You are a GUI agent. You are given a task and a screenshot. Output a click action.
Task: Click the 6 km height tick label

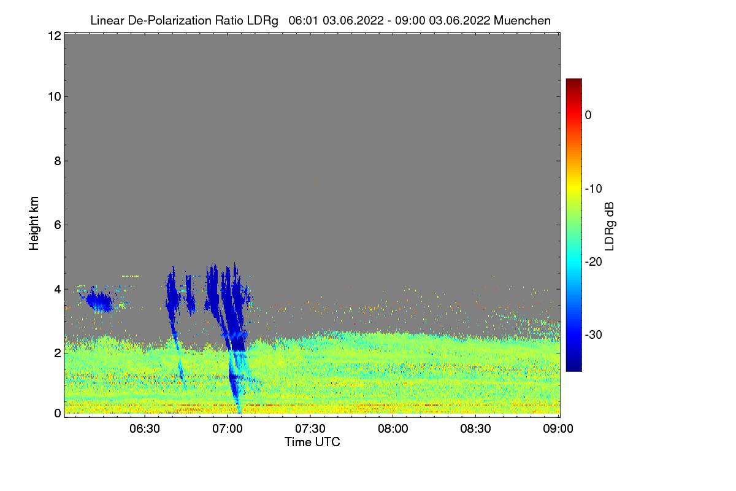click(56, 225)
